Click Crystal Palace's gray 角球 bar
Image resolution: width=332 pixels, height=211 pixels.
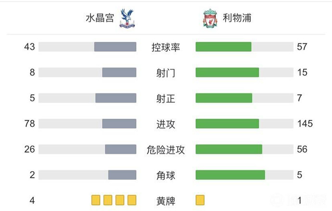pos(122,175)
